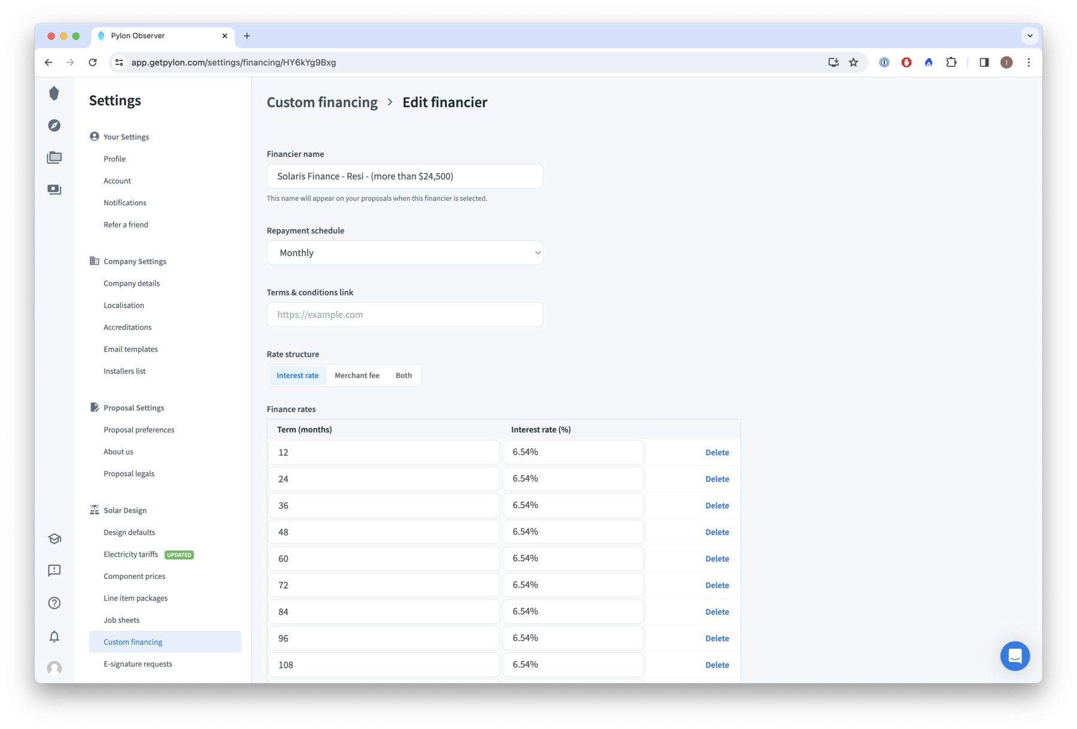Select the Merchant fee rate structure

[357, 375]
